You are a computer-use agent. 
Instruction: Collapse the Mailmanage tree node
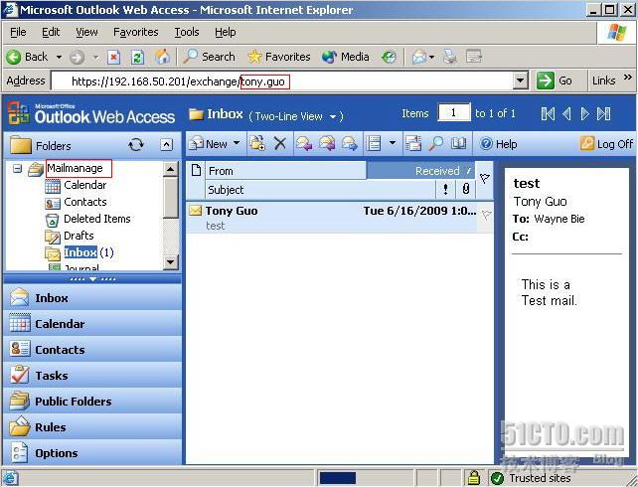[17, 168]
